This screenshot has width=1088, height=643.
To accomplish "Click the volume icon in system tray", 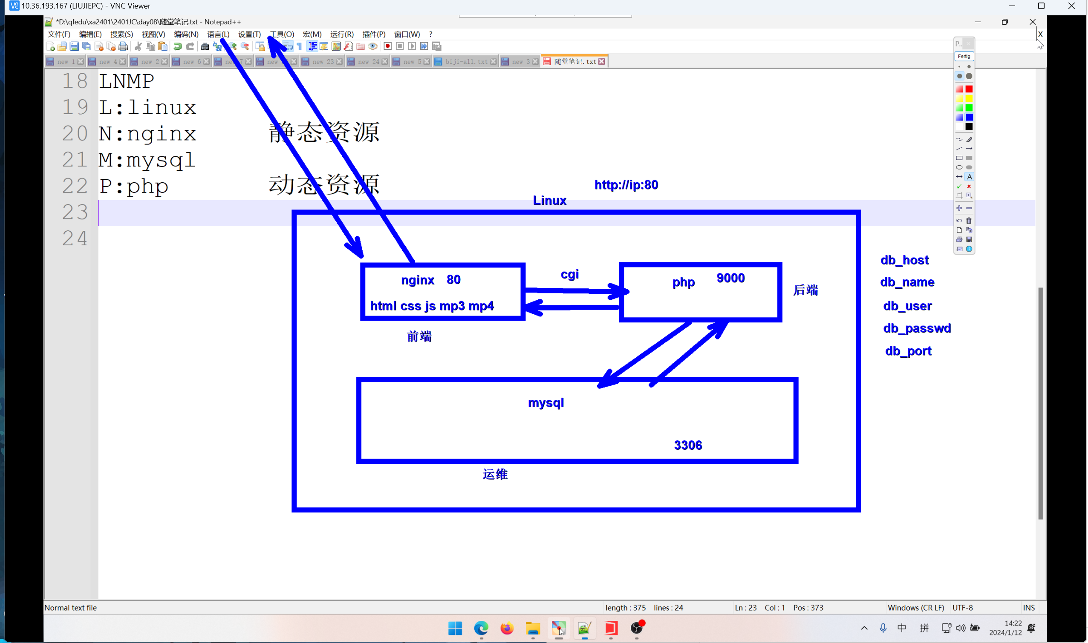I will 960,628.
